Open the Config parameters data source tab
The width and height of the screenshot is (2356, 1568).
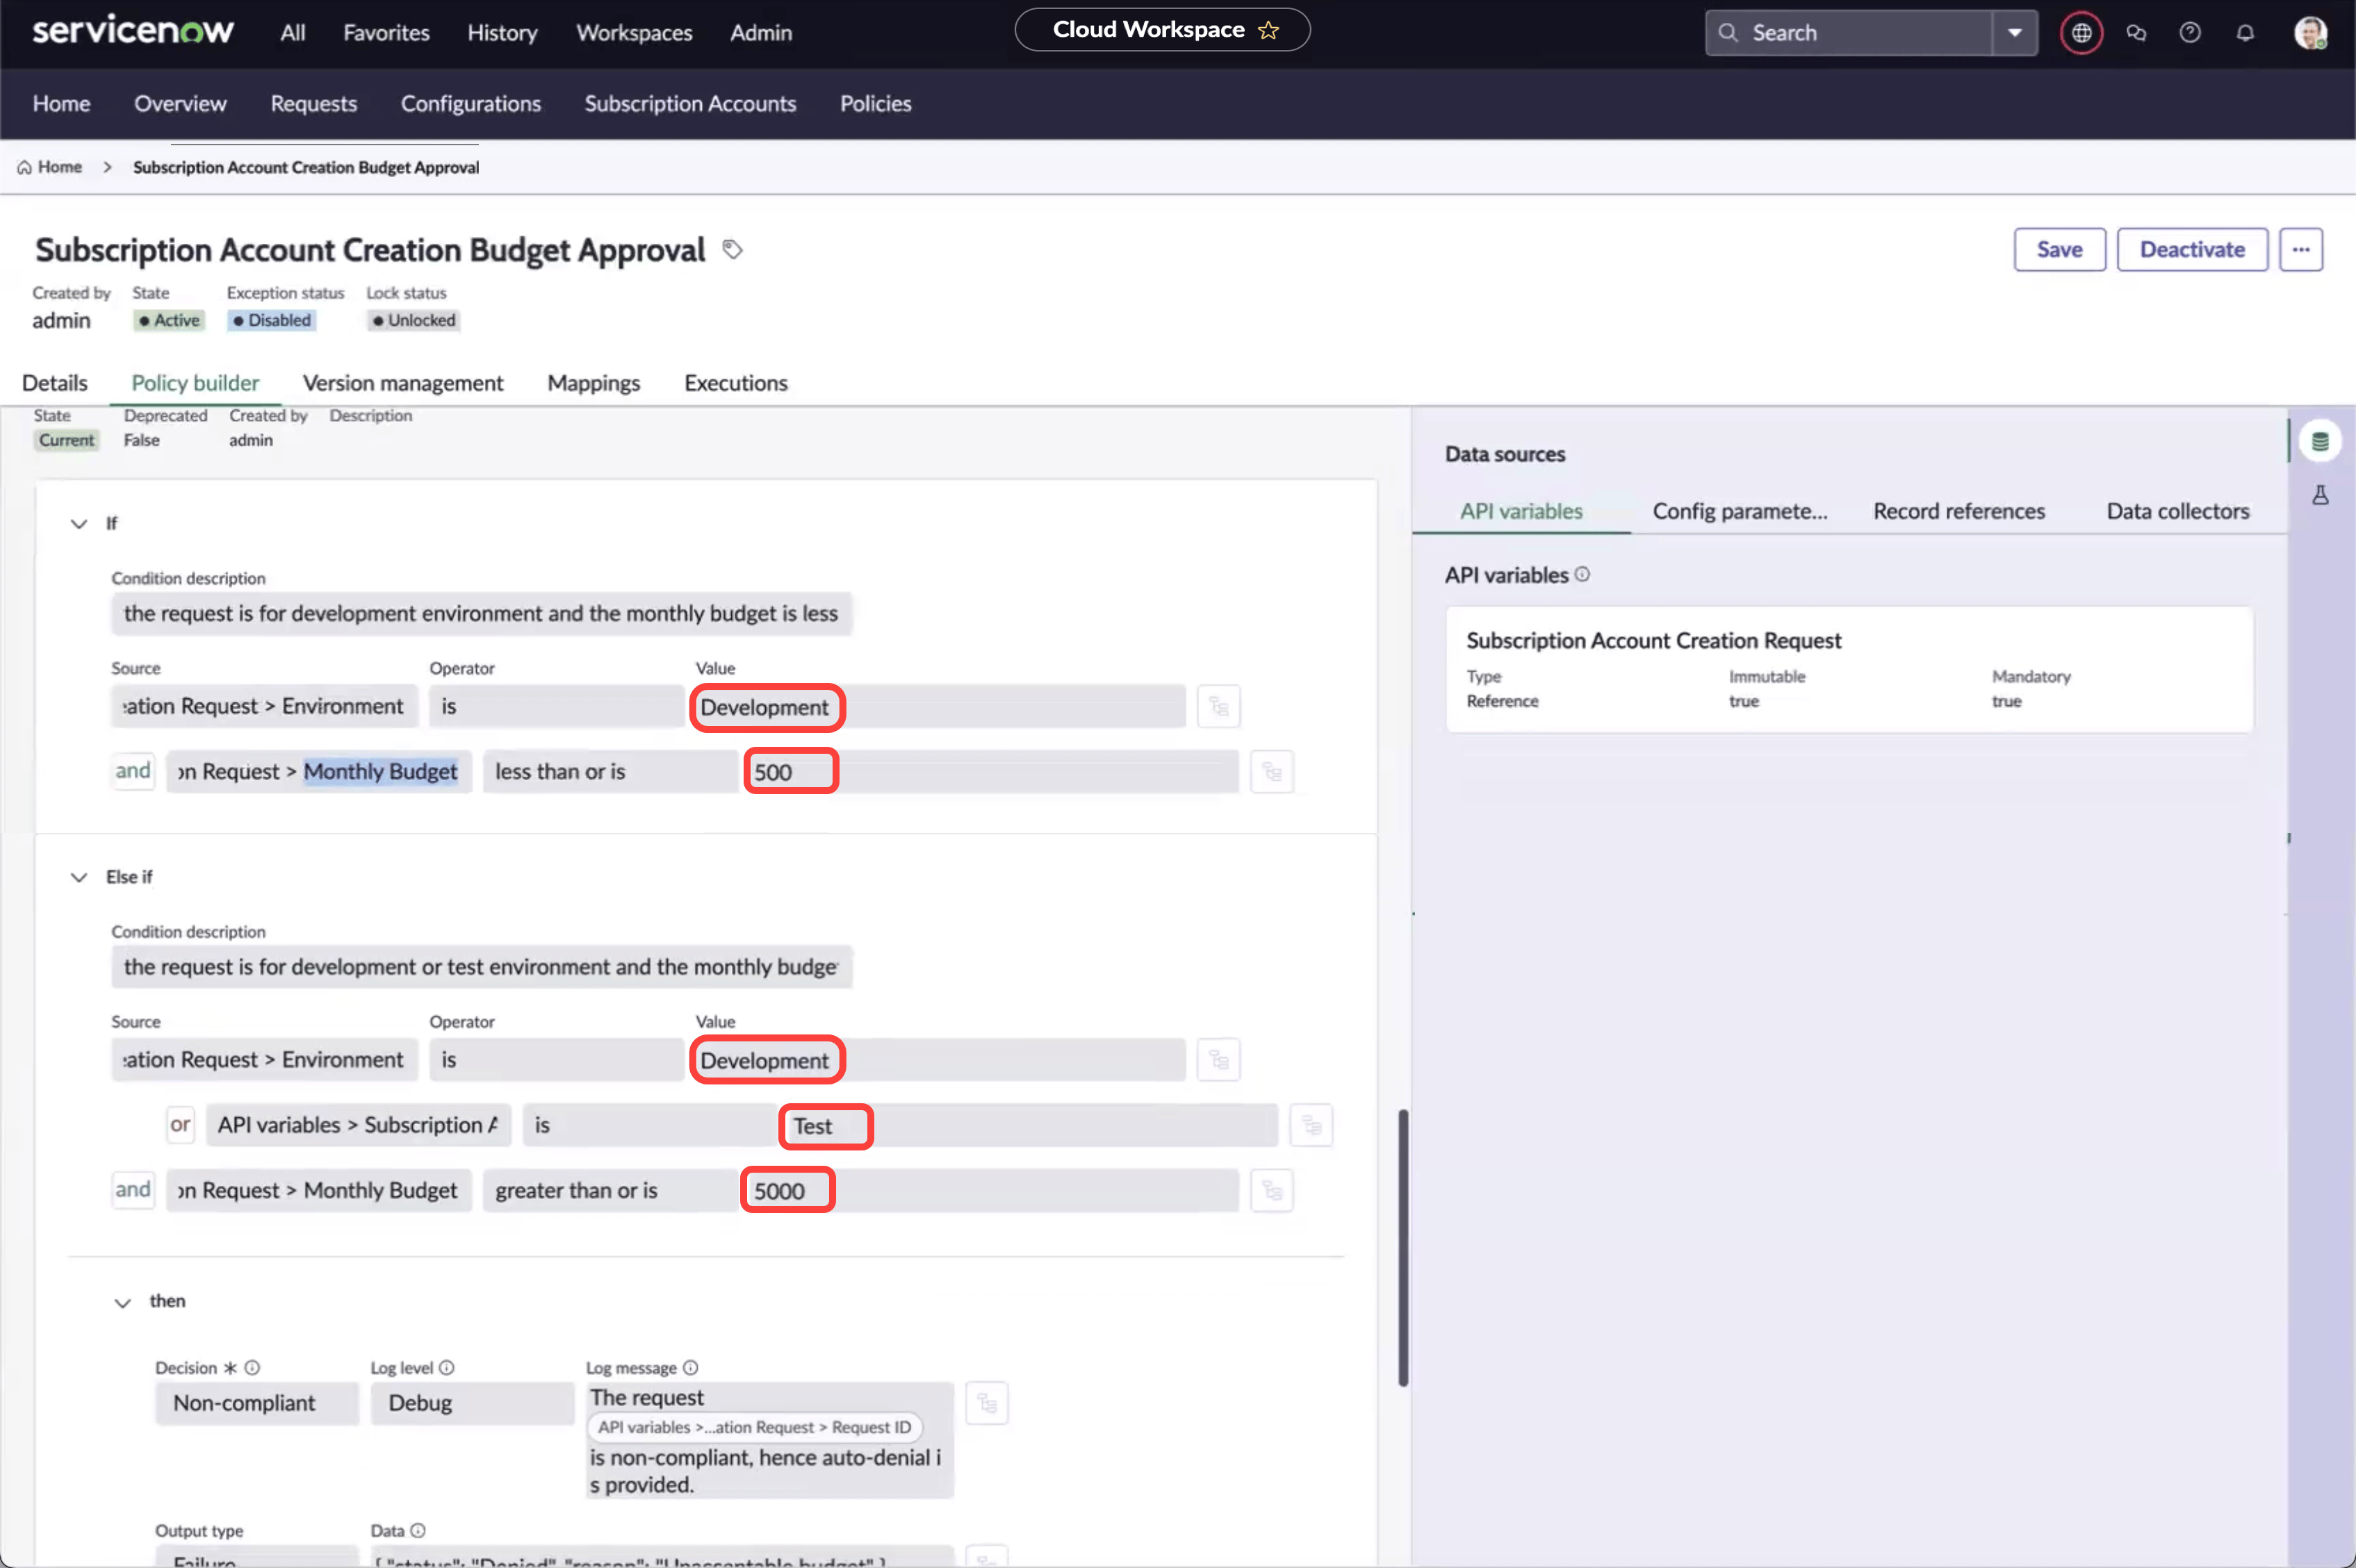coord(1740,511)
